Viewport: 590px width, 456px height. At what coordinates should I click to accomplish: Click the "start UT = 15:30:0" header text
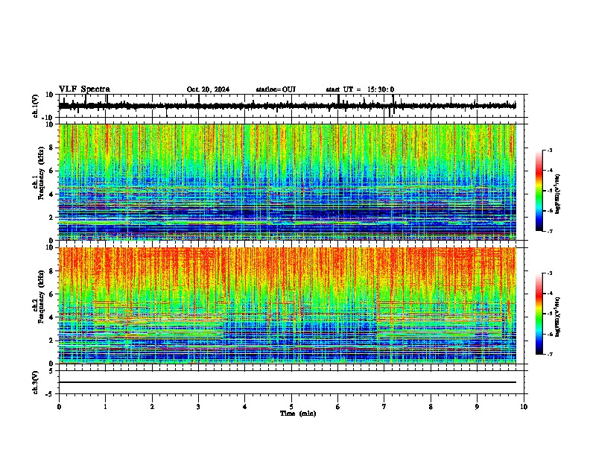360,89
